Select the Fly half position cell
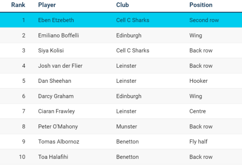242x165 pixels. pos(198,142)
